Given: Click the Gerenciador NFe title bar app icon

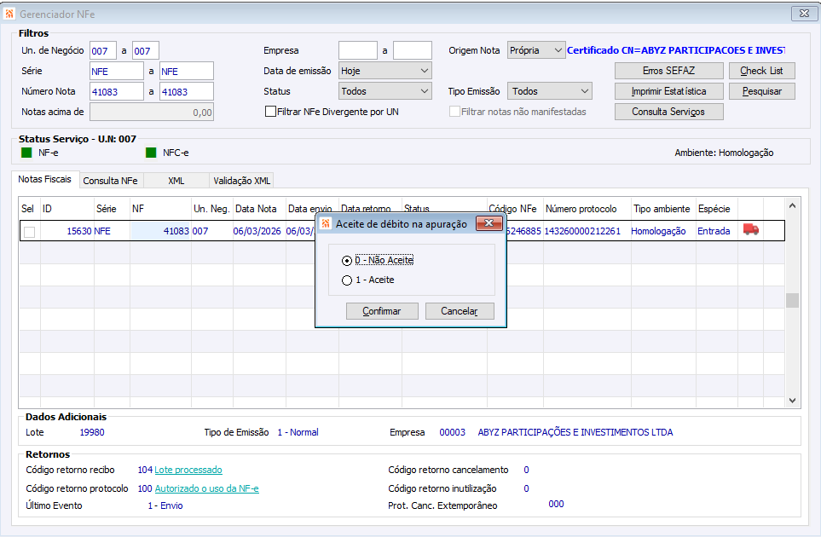Looking at the screenshot, I should (9, 14).
